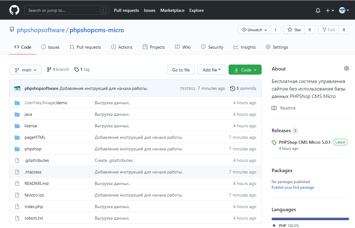This screenshot has width=355, height=228.
Task: Click the Readme book icon in About
Action: pyautogui.click(x=274, y=108)
